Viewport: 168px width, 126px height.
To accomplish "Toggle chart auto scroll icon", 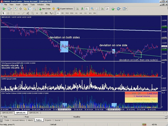I will (x=102, y=9).
